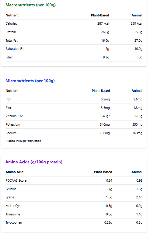This screenshot has height=234, width=150.
Task: Select the Iron row label
Action: tap(8, 100)
